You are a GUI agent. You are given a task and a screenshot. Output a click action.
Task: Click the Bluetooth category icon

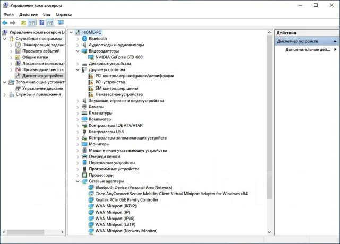[84, 39]
